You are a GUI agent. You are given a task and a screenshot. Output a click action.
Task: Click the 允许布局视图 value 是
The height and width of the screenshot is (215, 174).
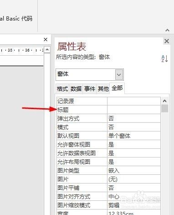(x=134, y=162)
